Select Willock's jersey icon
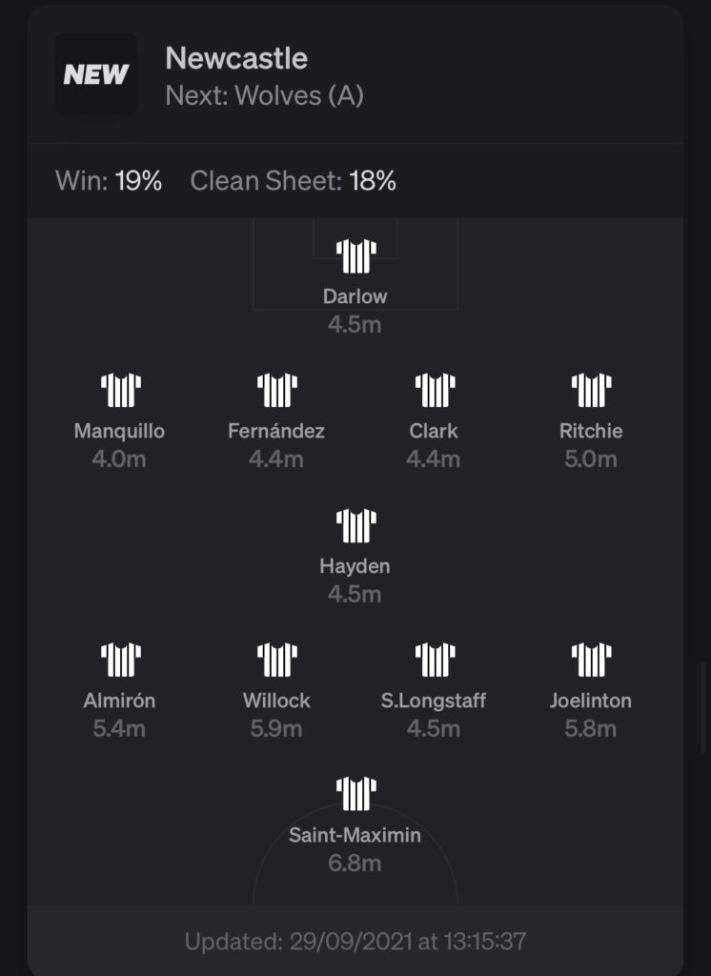Image resolution: width=711 pixels, height=976 pixels. (277, 660)
